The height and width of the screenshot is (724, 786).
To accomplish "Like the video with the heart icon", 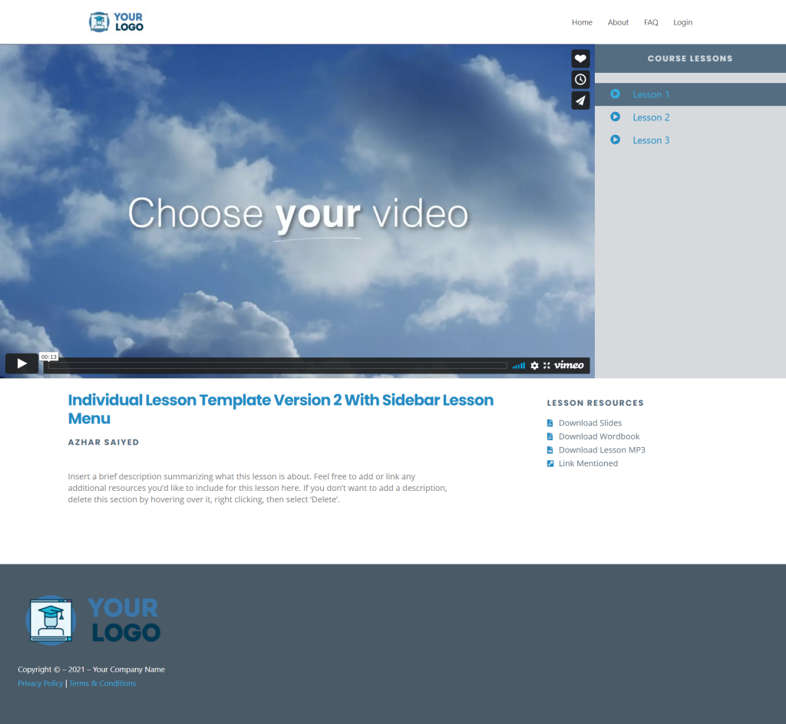I will pyautogui.click(x=580, y=58).
